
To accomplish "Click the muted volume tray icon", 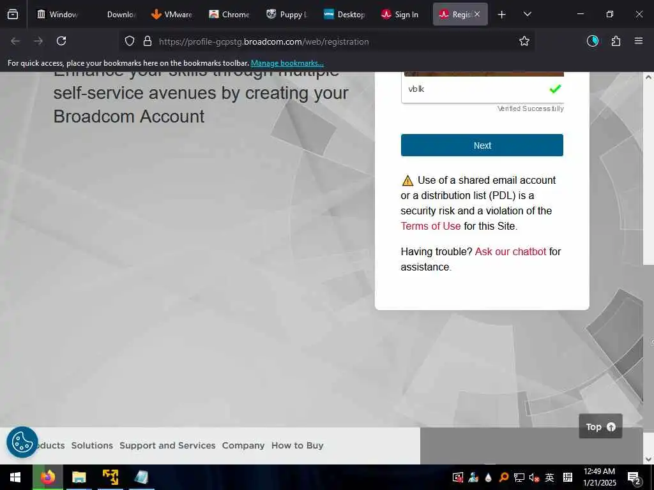I will (535, 477).
